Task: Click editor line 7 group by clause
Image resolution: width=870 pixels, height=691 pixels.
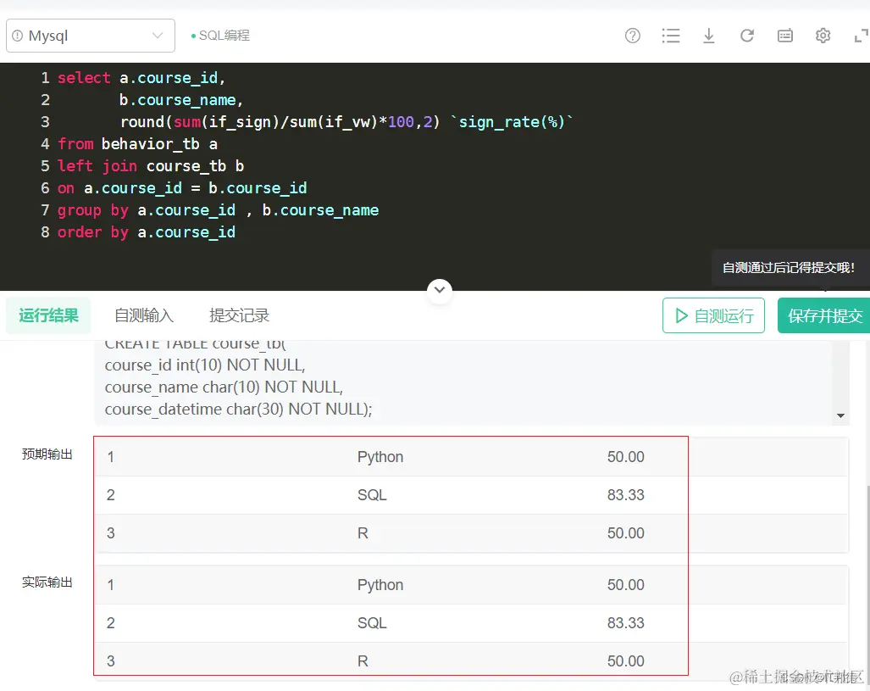Action: click(x=218, y=210)
